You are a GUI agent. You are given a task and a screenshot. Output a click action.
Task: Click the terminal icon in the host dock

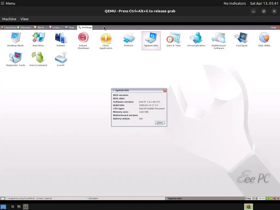19,207
